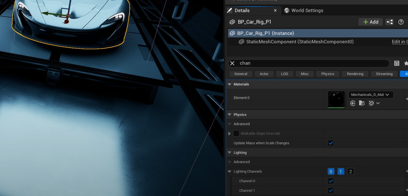Click the help question mark icon
408x196 pixels.
point(401,22)
